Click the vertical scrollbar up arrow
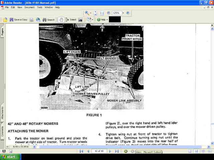The width and height of the screenshot is (214, 160). point(212,29)
